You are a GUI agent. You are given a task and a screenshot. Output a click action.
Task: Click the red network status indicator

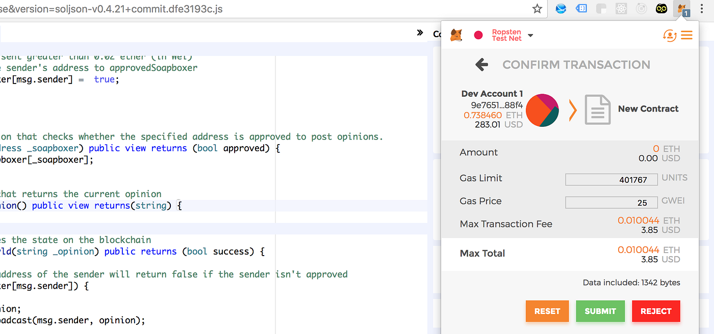coord(478,35)
